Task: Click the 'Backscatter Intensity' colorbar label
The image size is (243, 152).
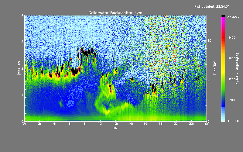Action: 237,68
